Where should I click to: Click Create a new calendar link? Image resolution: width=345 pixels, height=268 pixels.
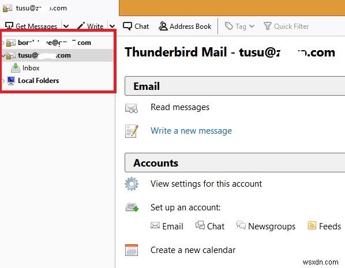(x=193, y=250)
